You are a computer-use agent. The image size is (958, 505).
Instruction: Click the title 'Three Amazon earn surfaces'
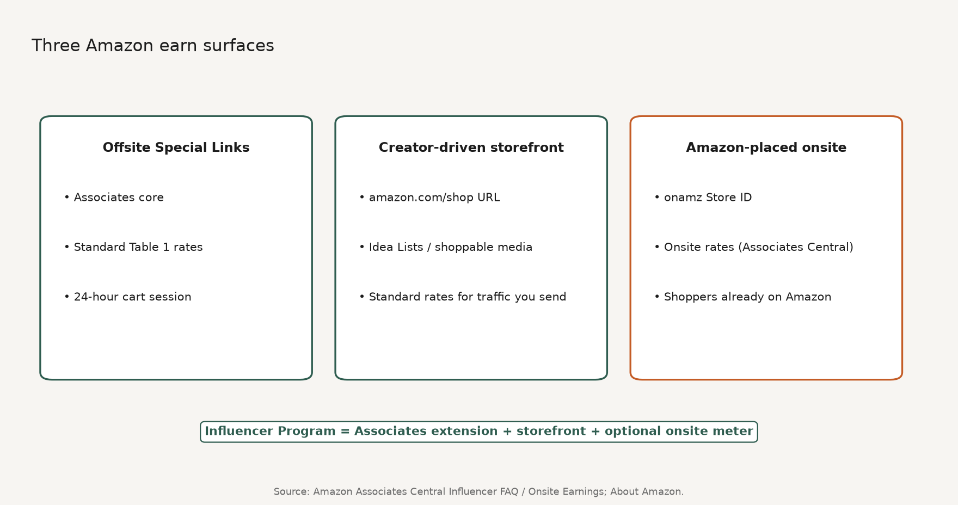click(x=152, y=46)
